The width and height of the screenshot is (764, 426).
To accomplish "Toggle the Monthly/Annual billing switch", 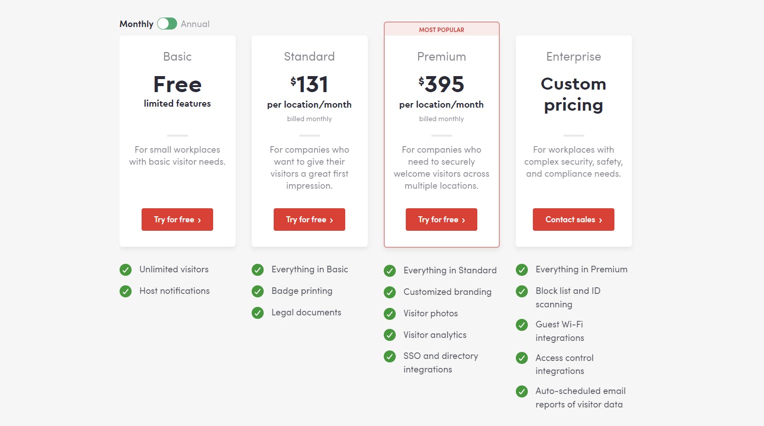I will 167,24.
